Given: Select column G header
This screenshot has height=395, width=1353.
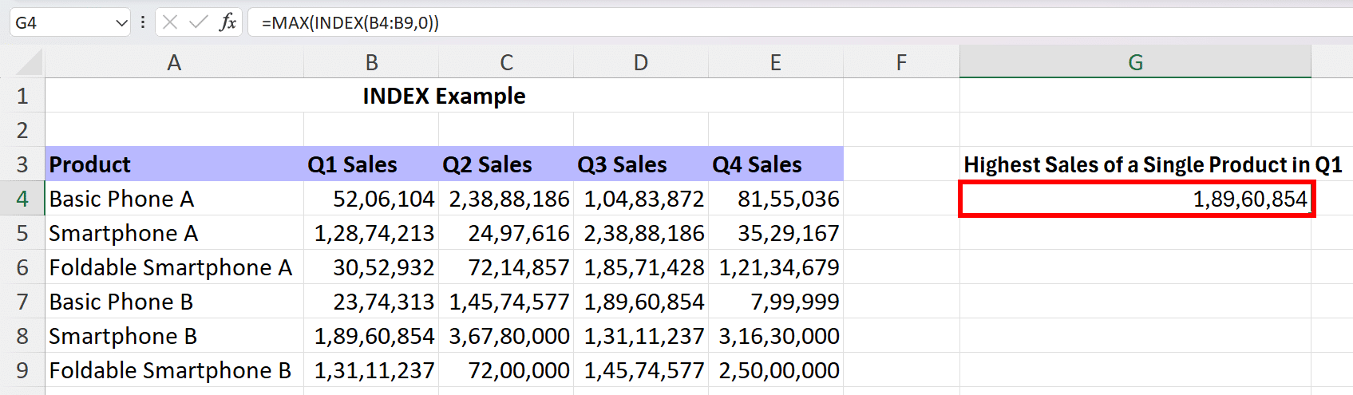Looking at the screenshot, I should pos(1135,62).
